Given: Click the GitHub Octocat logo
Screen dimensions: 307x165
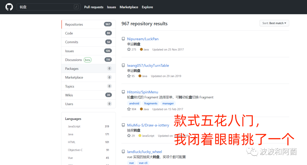Looking at the screenshot, I should coord(9,7).
